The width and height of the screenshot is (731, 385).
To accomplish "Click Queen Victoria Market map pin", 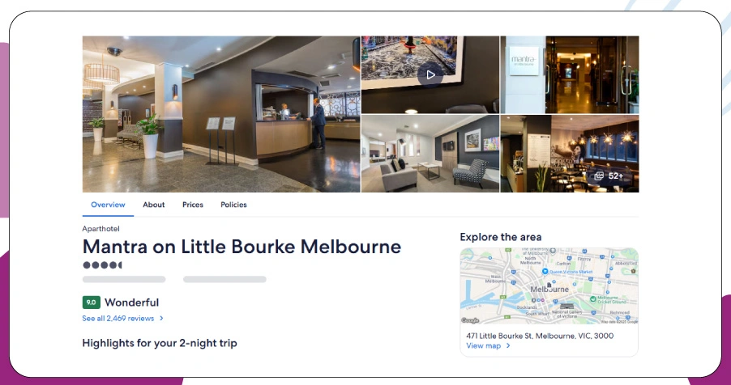I will point(544,271).
